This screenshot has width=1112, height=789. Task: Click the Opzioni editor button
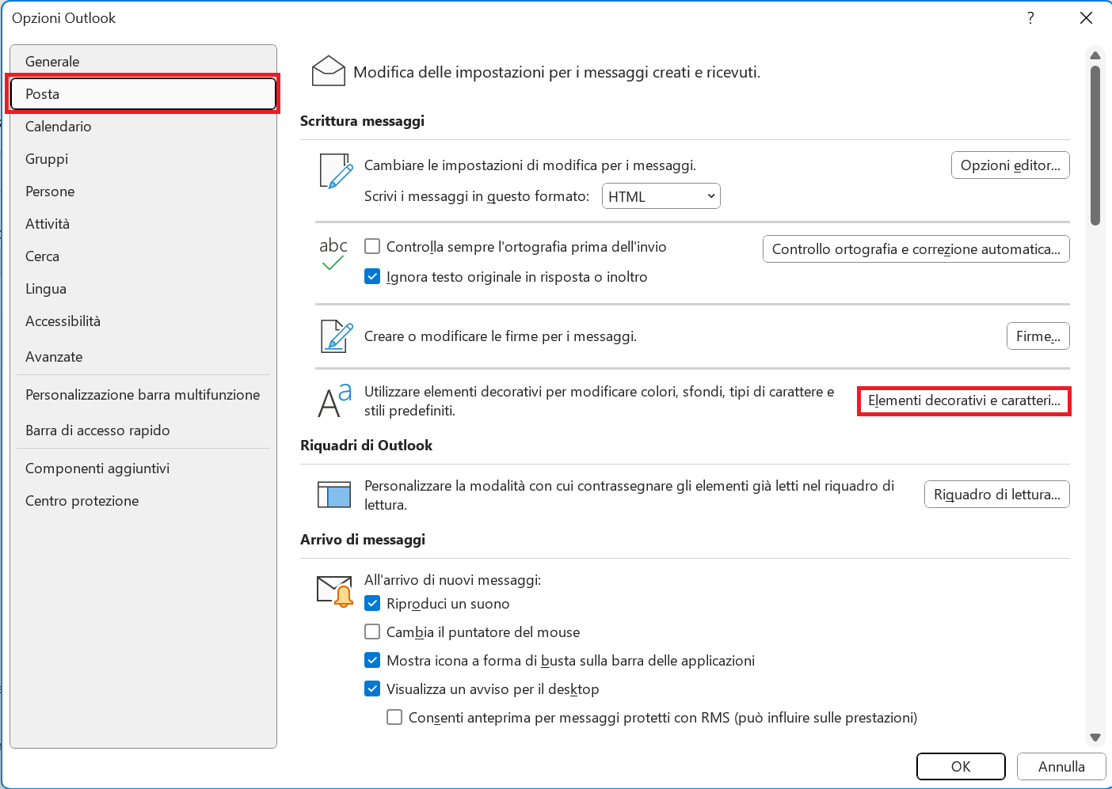pos(1010,165)
